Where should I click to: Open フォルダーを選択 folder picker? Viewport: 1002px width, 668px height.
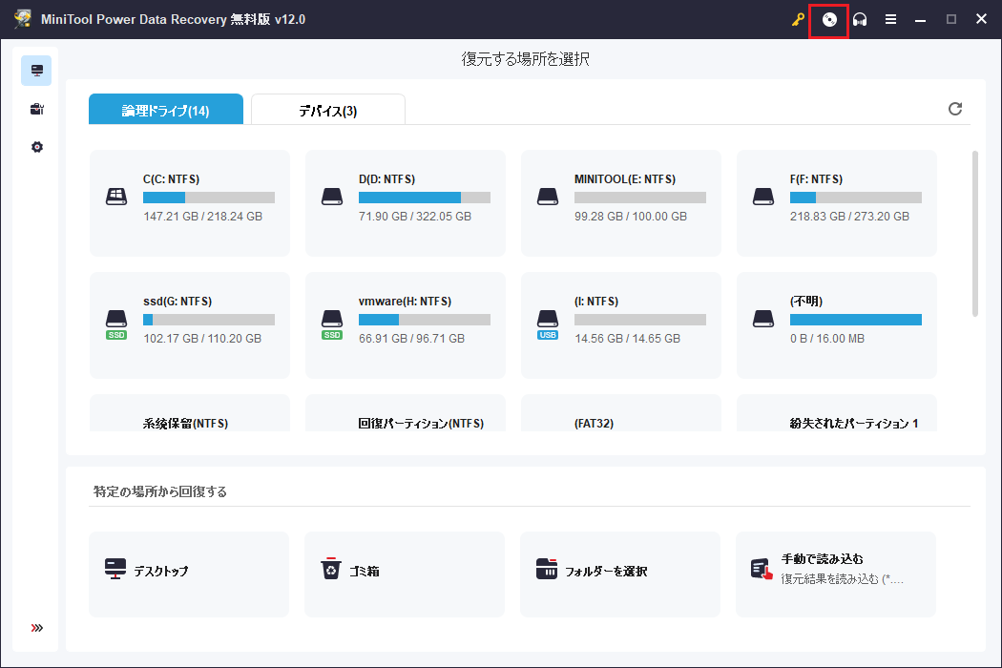(620, 574)
